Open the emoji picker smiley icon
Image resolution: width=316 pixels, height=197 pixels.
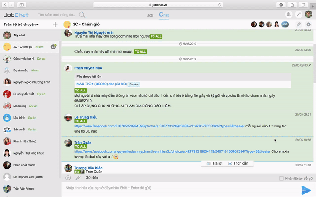point(68,178)
